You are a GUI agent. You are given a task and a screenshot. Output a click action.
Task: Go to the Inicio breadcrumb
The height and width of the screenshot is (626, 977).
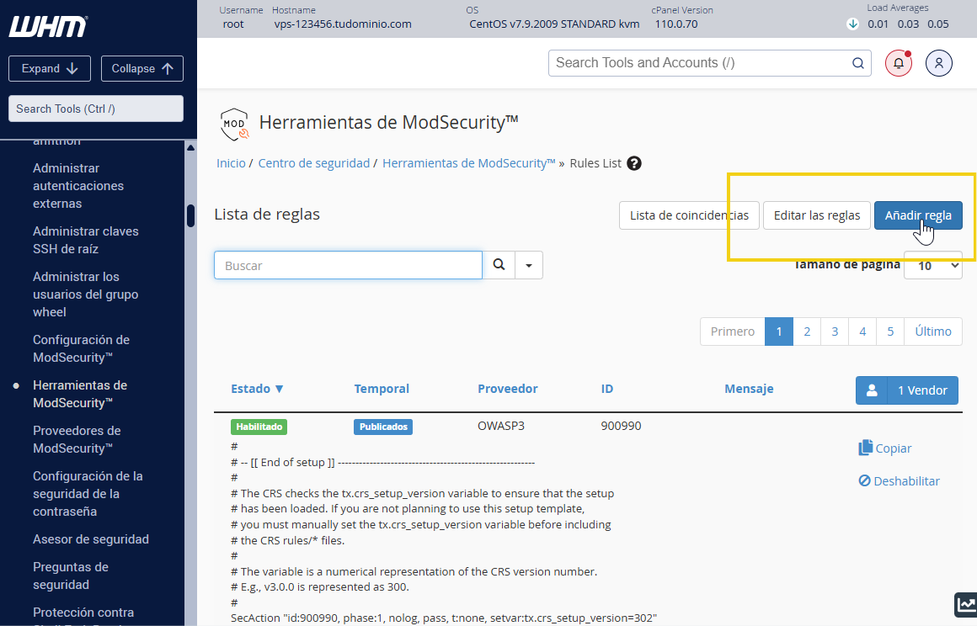tap(231, 163)
